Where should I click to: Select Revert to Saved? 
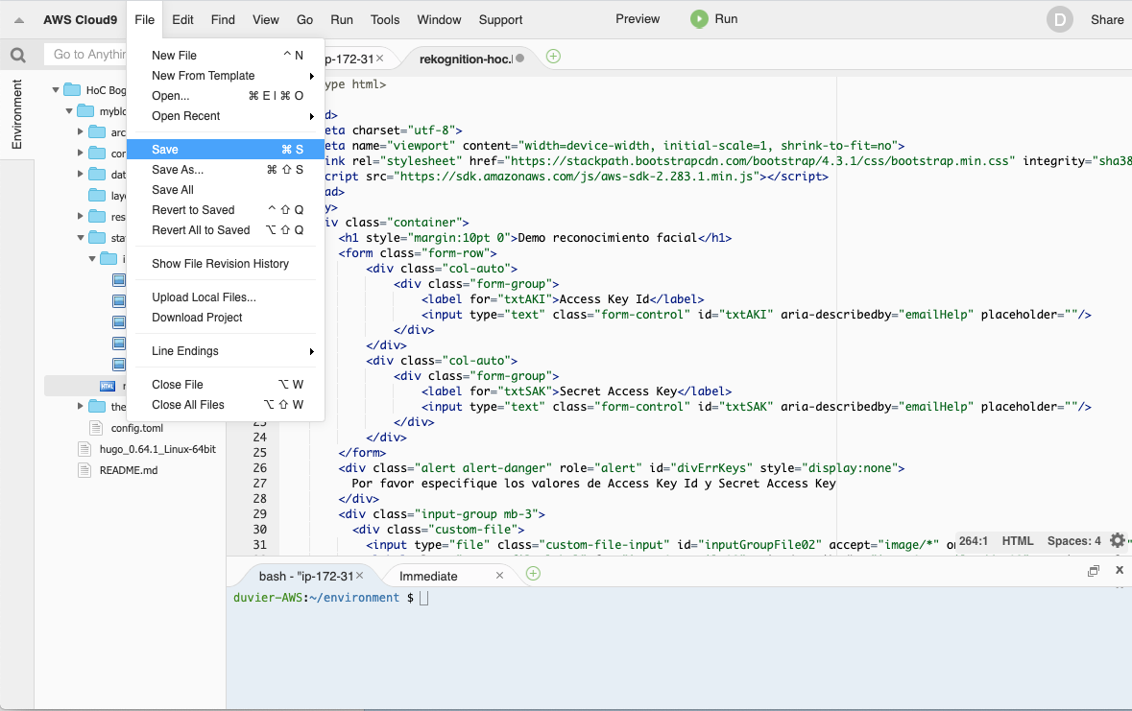(x=226, y=210)
